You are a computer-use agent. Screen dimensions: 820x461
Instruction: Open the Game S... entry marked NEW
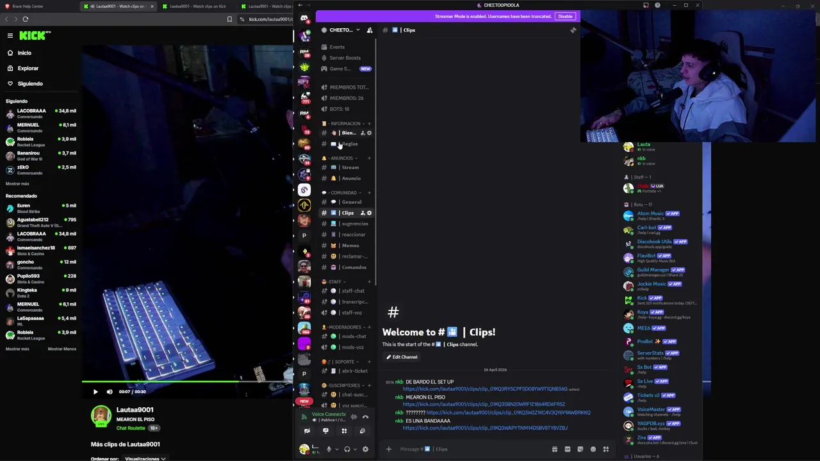tap(346, 69)
